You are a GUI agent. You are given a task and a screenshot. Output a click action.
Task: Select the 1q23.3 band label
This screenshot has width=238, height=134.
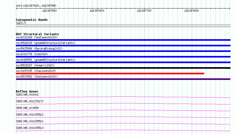click(x=21, y=23)
